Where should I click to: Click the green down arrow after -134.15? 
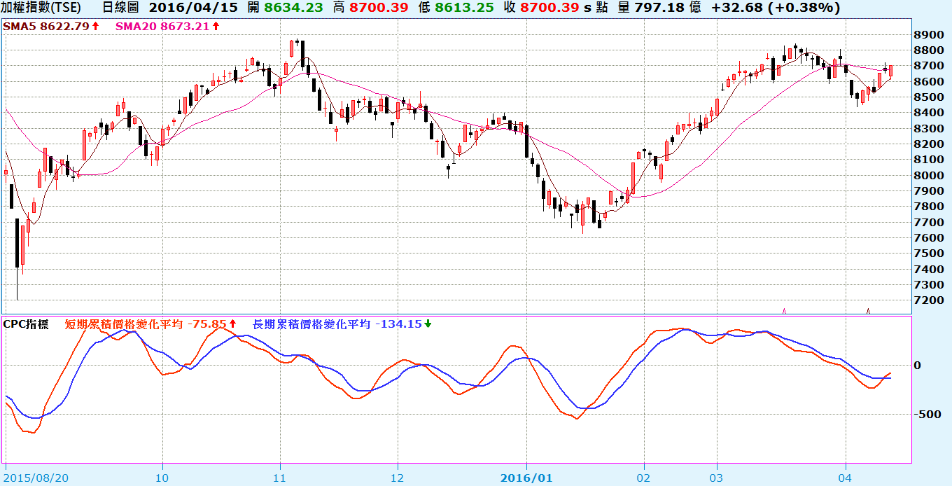(x=428, y=324)
